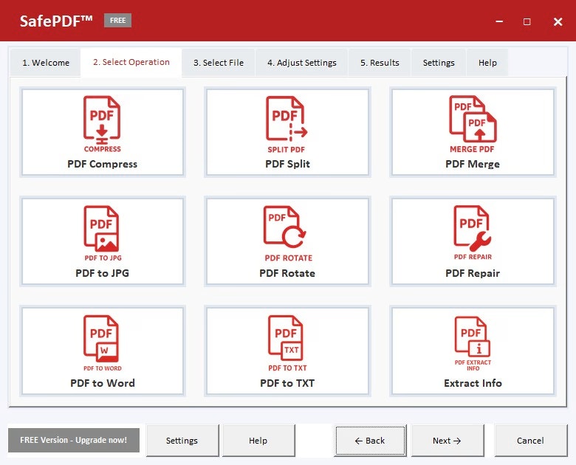Open the Extract Info icon
Screen dimensions: 576x465
[473, 343]
